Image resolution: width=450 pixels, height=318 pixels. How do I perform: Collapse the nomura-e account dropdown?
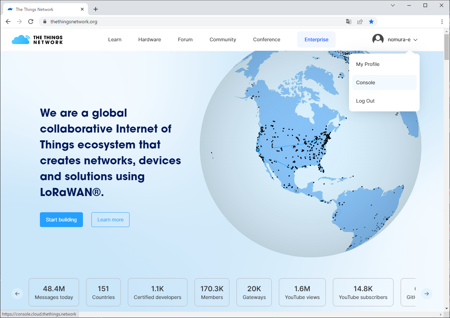(x=415, y=40)
